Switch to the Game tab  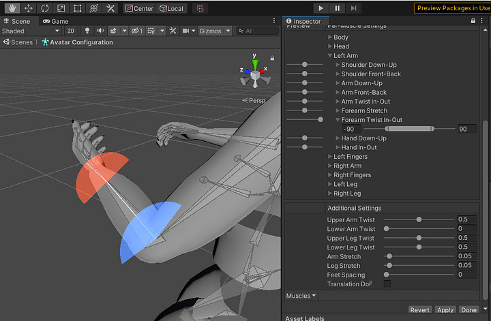(56, 21)
